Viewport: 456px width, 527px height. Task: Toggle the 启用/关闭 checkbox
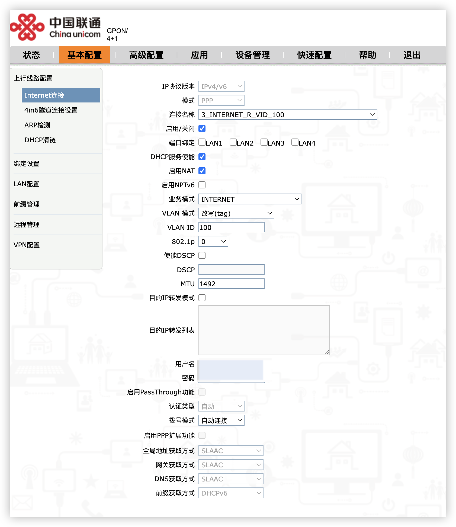202,128
